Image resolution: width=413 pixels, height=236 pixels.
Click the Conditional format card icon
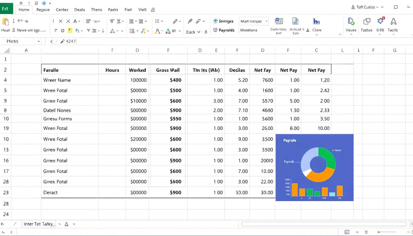(x=279, y=21)
